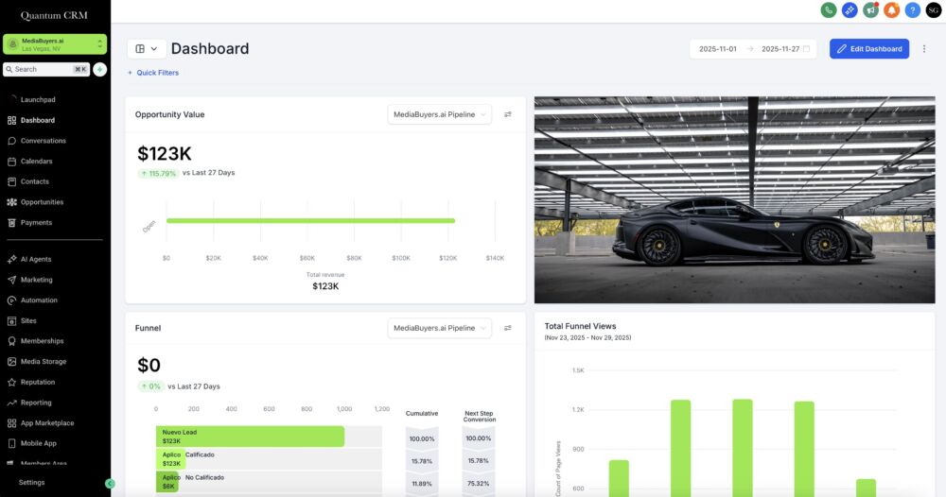Image resolution: width=946 pixels, height=497 pixels.
Task: Open pipeline dropdown in Opportunity Value card
Action: [x=440, y=114]
